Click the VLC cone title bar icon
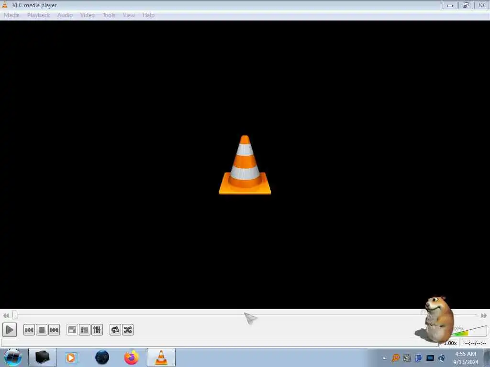Viewport: 490px width, 367px height. click(5, 5)
